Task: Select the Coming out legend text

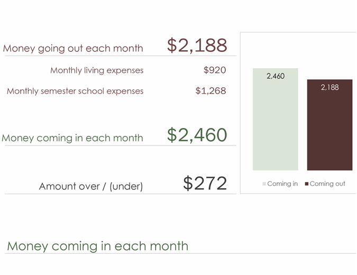Action: tap(327, 184)
